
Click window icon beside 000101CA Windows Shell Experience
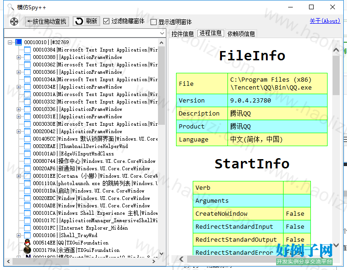pyautogui.click(x=27, y=213)
